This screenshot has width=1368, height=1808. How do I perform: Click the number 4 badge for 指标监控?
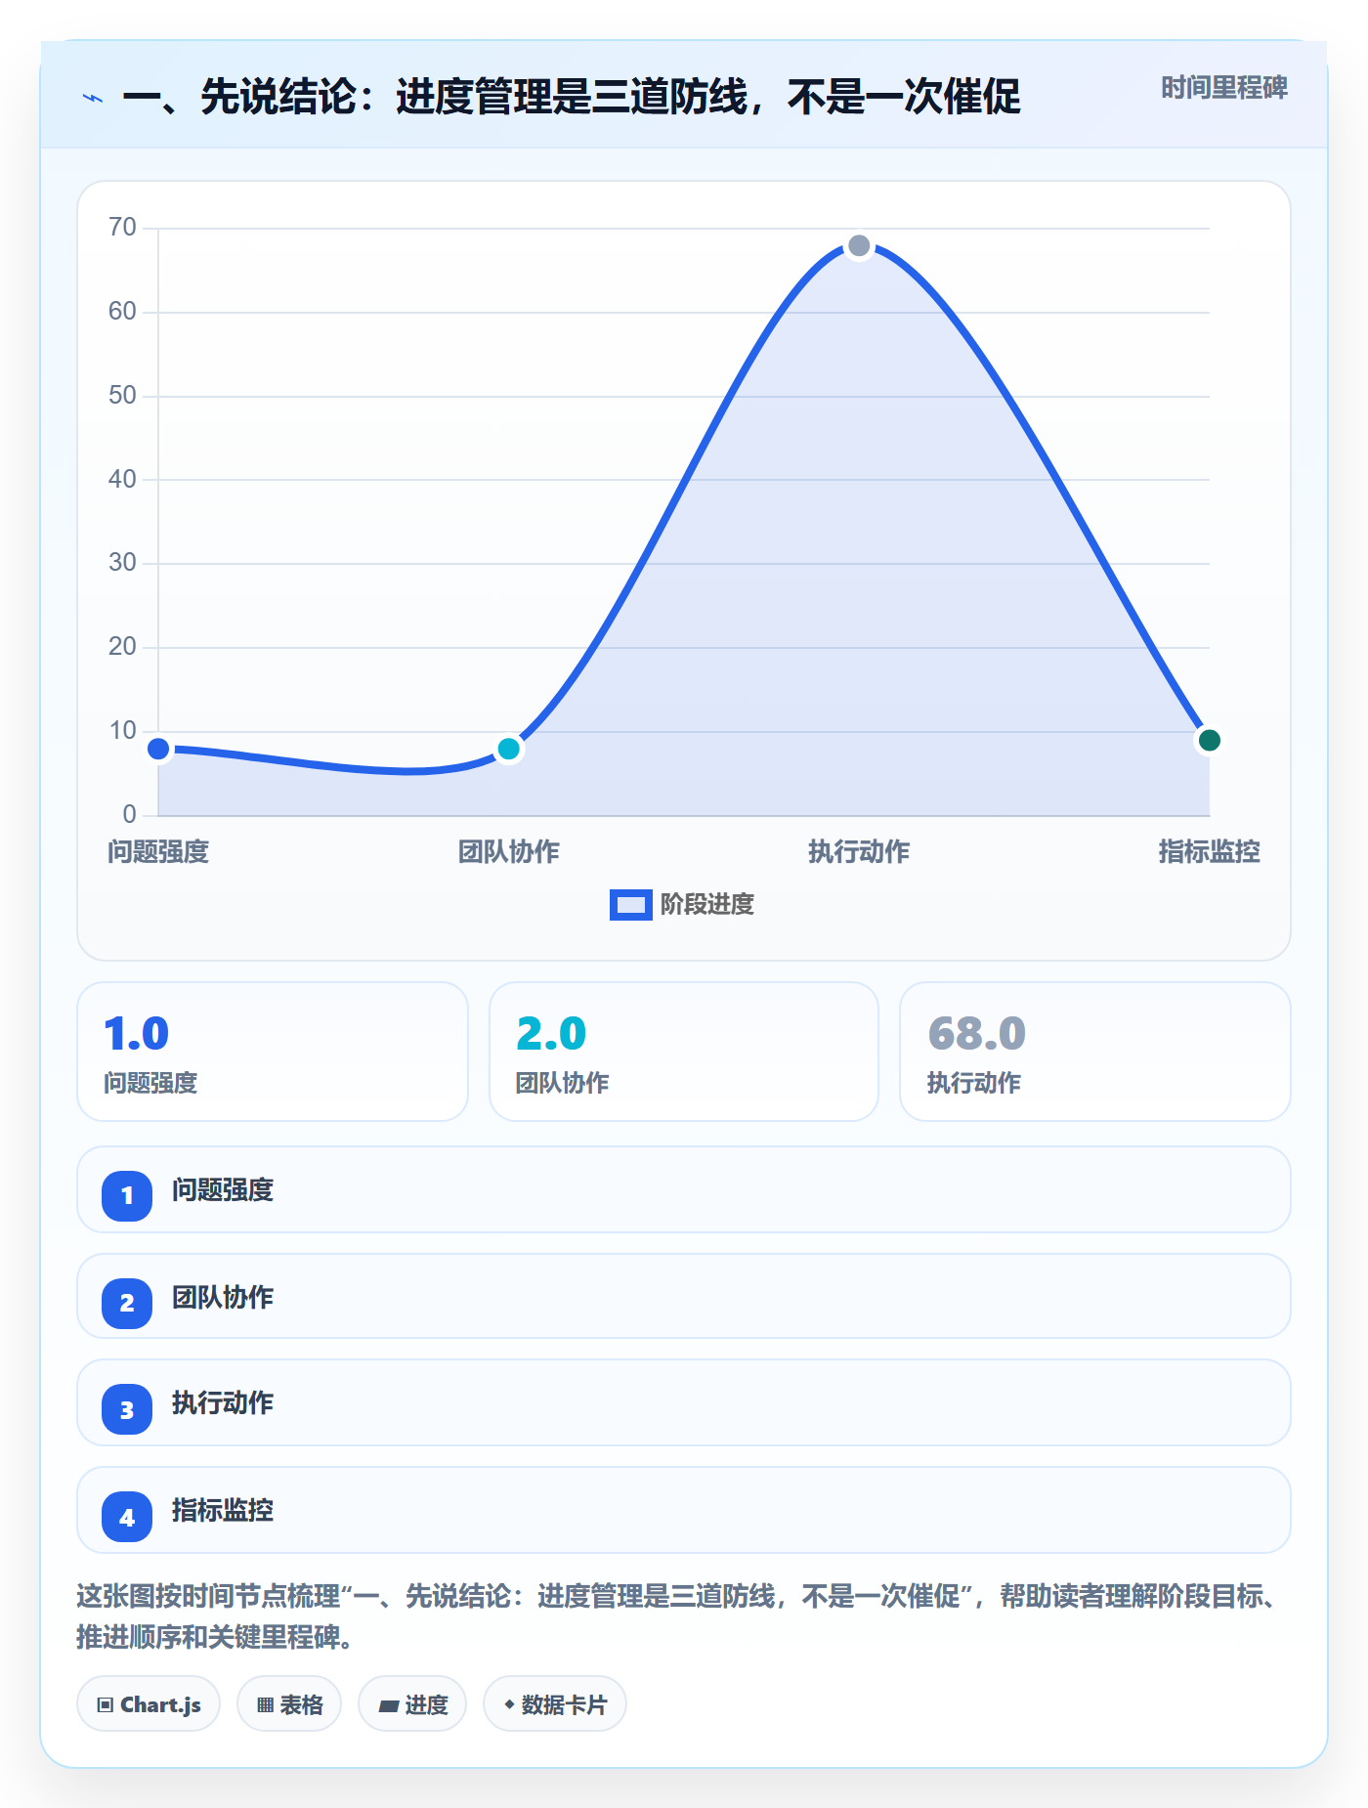coord(127,1517)
